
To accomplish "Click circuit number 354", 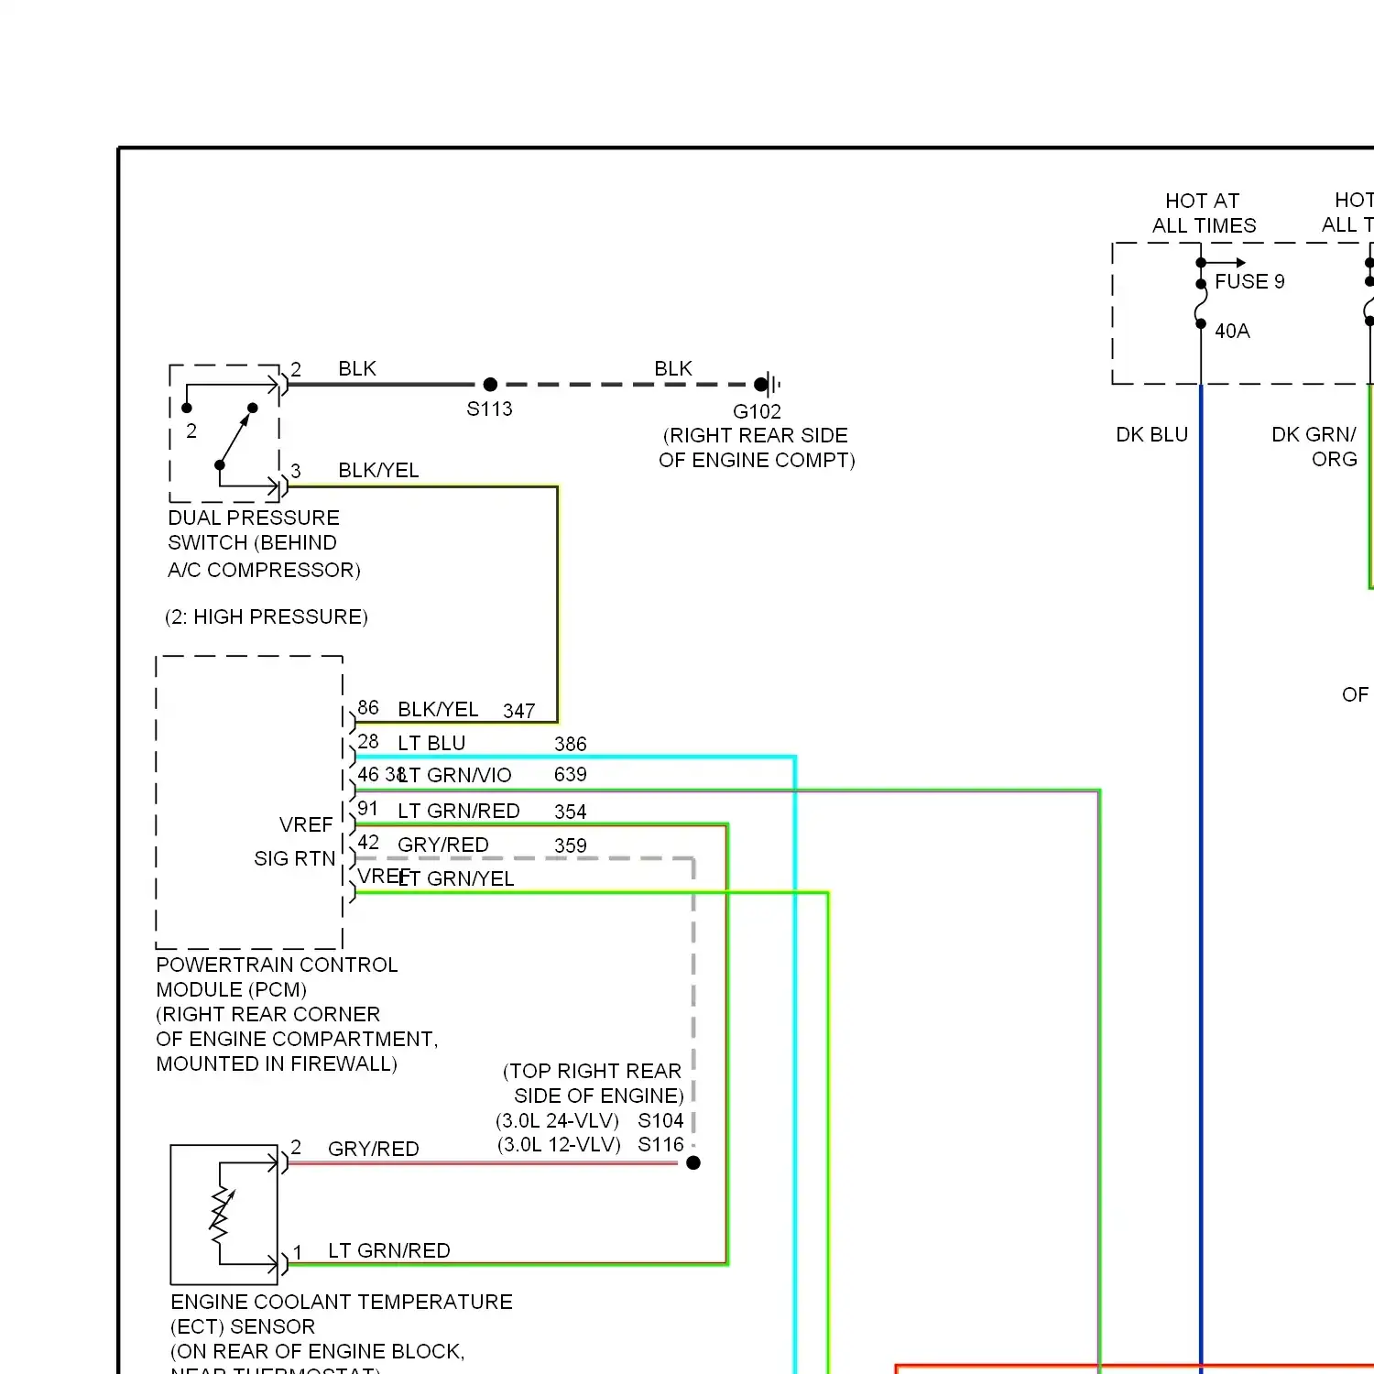I will [570, 812].
